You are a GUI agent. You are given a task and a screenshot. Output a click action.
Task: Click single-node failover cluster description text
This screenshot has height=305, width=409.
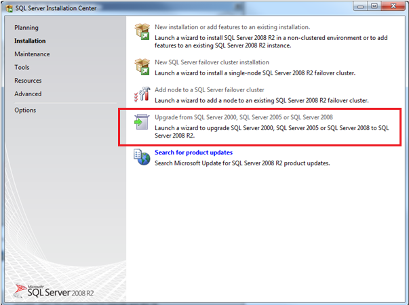click(x=255, y=73)
